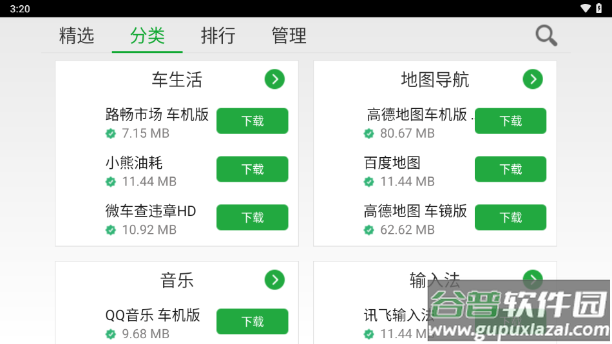Viewport: 612px width, 344px height.
Task: Go to the 管理 tab
Action: 289,35
